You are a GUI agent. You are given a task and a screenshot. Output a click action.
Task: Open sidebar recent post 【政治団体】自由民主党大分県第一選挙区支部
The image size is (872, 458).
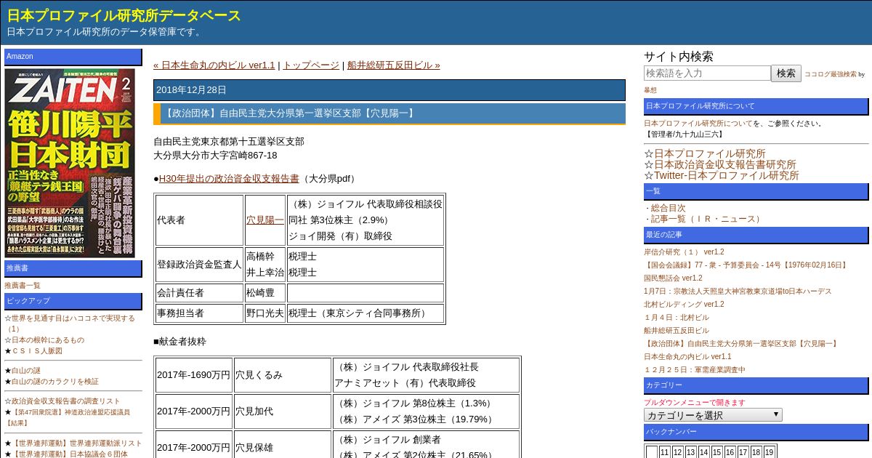(742, 344)
